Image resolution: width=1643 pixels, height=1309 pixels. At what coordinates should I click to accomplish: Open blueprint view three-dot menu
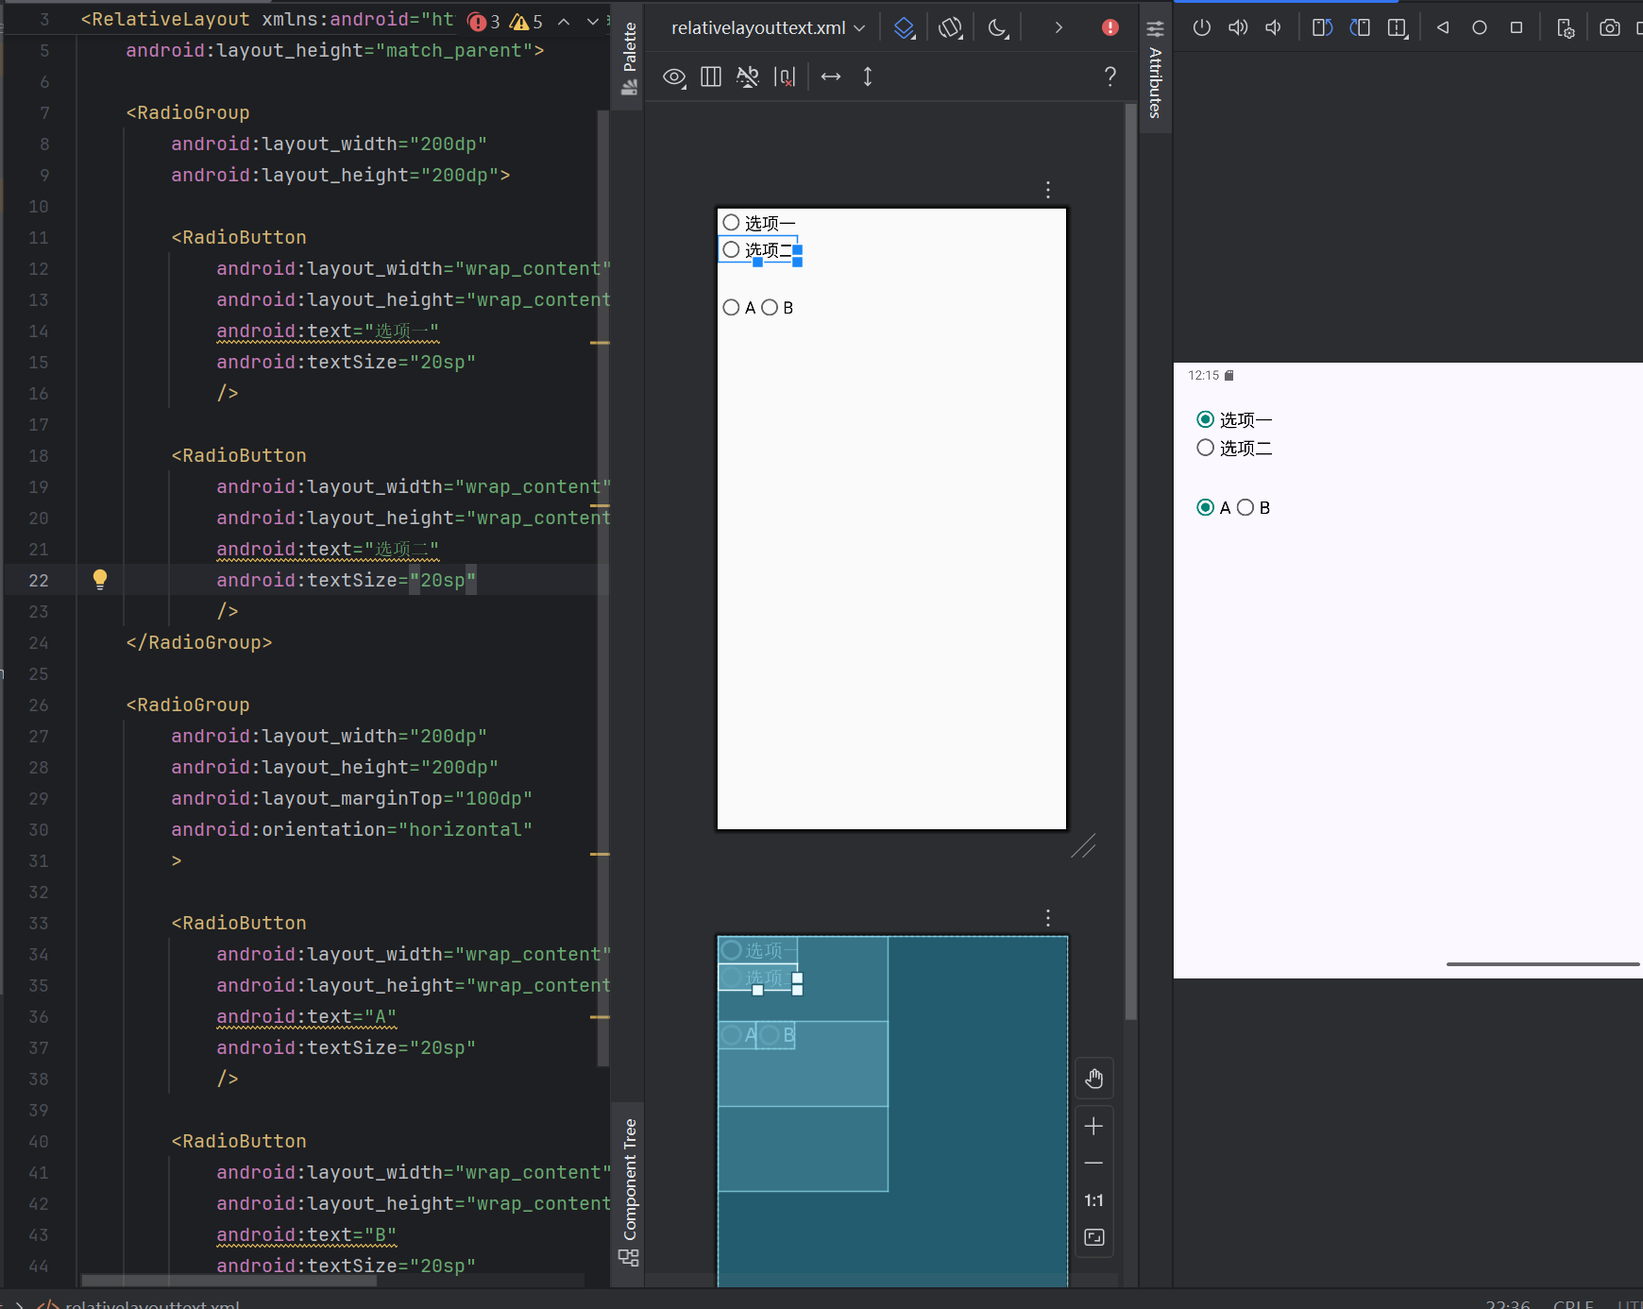point(1048,918)
